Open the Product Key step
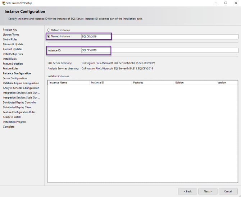The width and height of the screenshot is (241, 197). (x=10, y=30)
